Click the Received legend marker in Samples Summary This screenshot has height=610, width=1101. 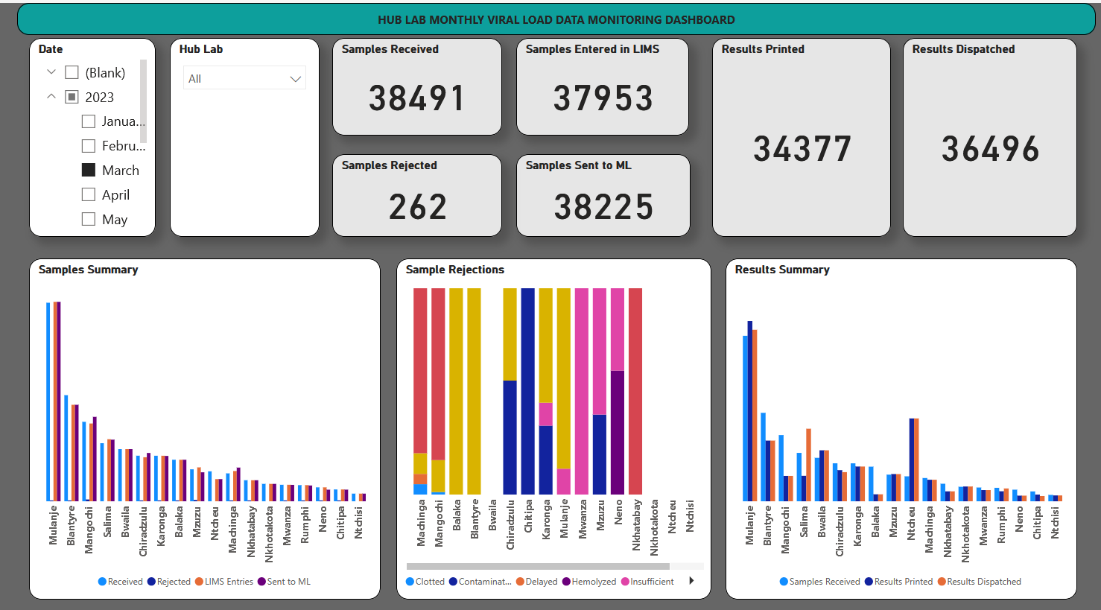(x=102, y=582)
